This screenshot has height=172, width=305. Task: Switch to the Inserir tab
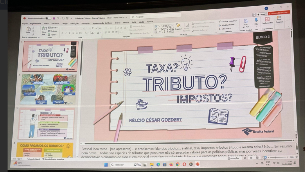[x=46, y=23]
